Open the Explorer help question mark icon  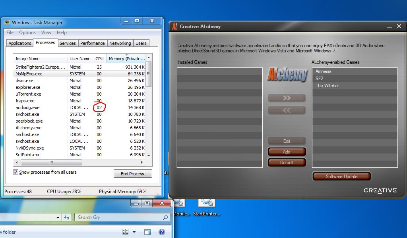tap(162, 232)
